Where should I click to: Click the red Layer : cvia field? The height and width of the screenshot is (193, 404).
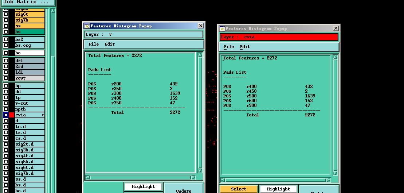point(279,37)
